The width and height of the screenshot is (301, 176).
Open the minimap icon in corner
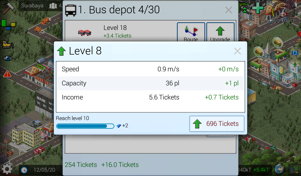(x=294, y=170)
